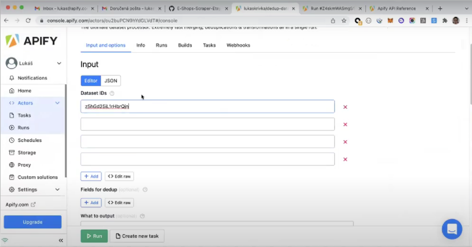This screenshot has width=472, height=247.
Task: Remove first Dataset ID row
Action: coord(345,107)
